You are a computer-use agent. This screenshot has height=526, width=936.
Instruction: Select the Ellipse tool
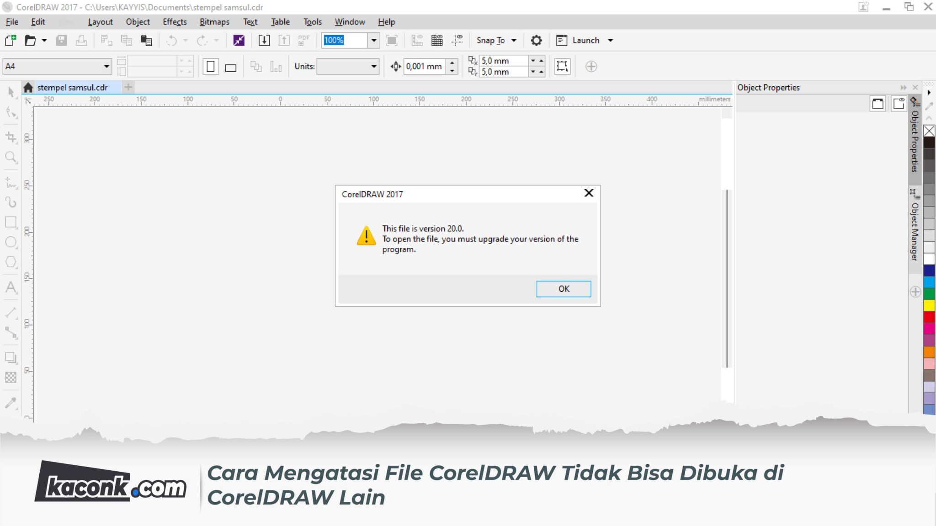tap(11, 242)
